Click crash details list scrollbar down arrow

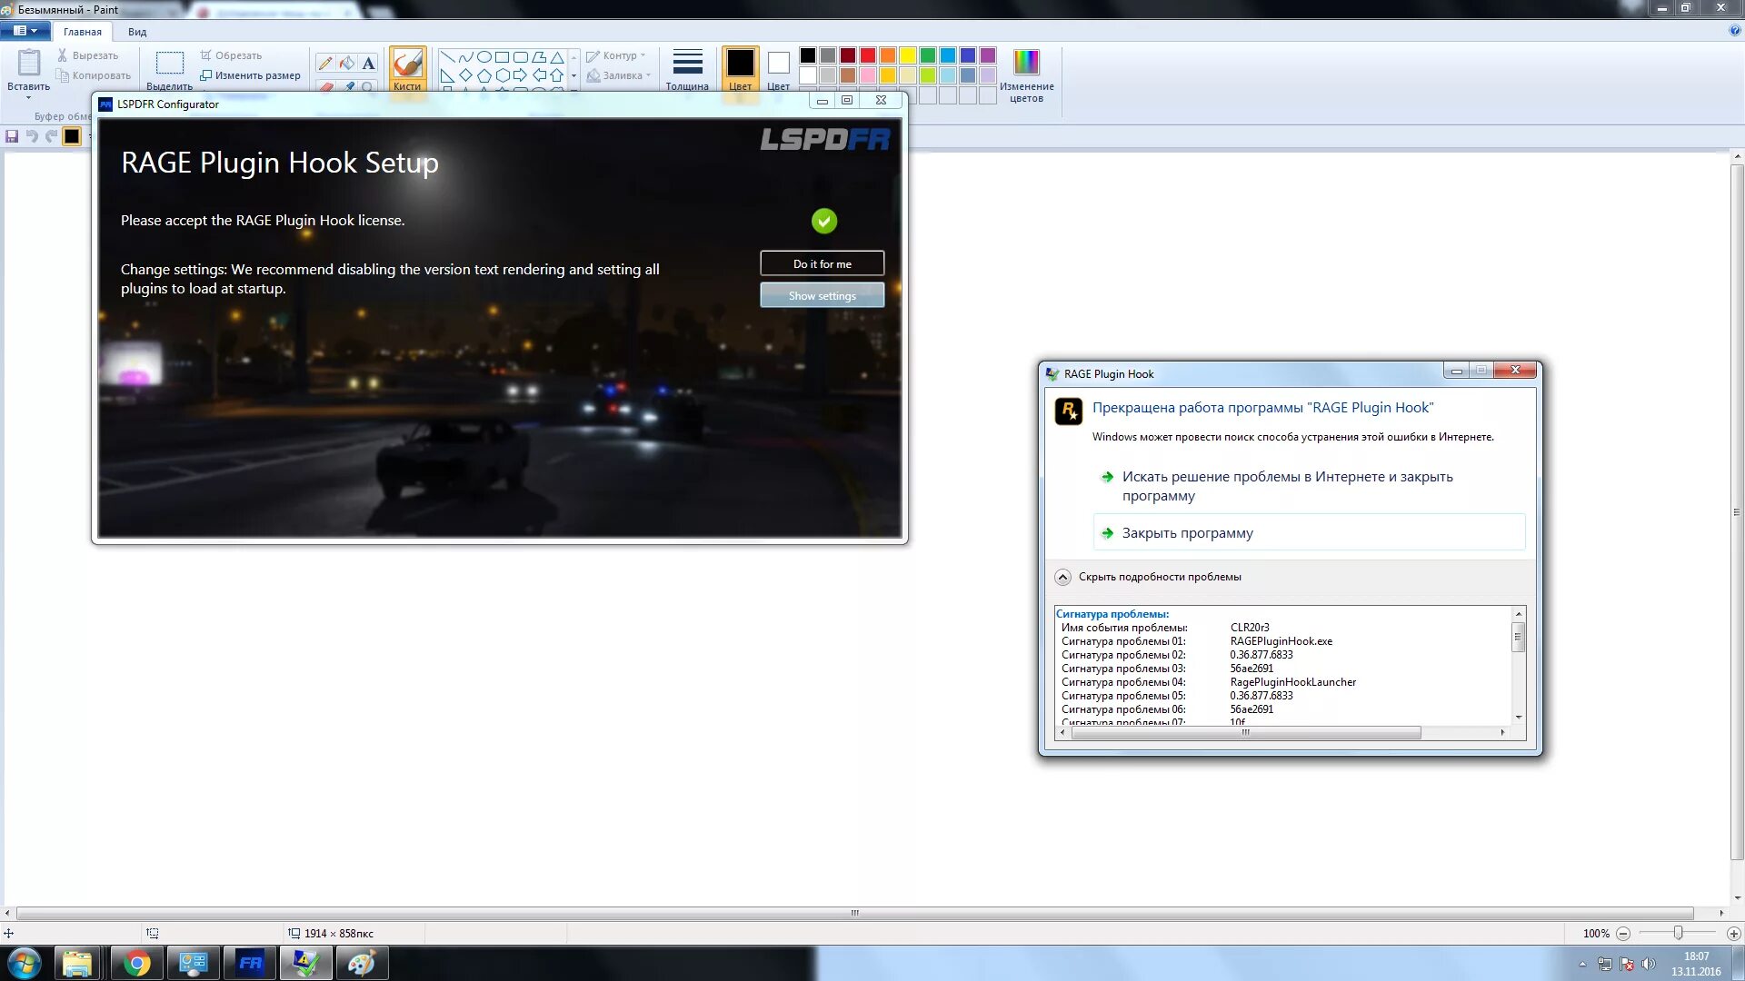pos(1518,718)
